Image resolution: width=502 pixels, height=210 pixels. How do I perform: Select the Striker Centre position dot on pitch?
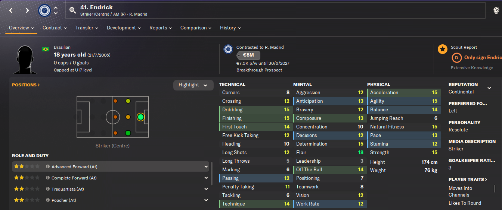tap(140, 117)
